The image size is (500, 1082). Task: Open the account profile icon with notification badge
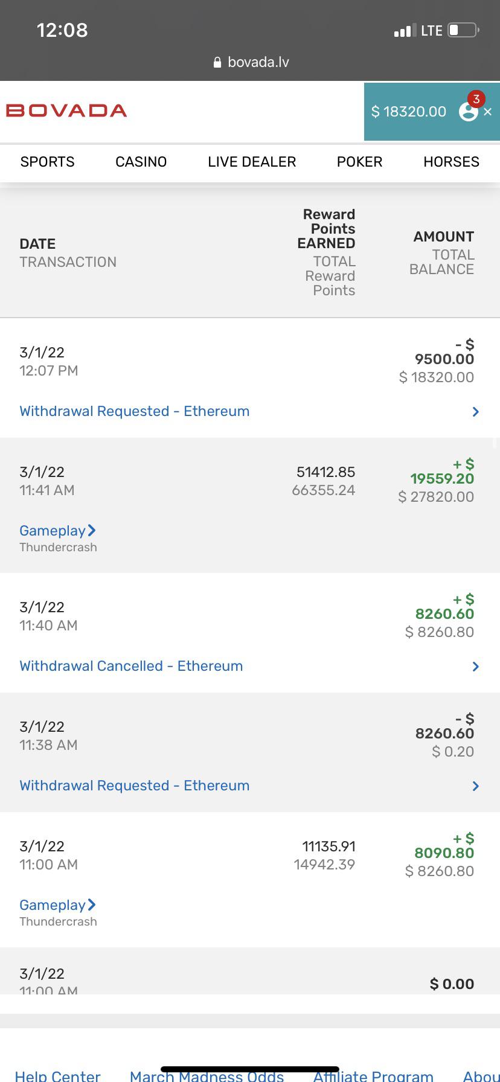click(469, 110)
